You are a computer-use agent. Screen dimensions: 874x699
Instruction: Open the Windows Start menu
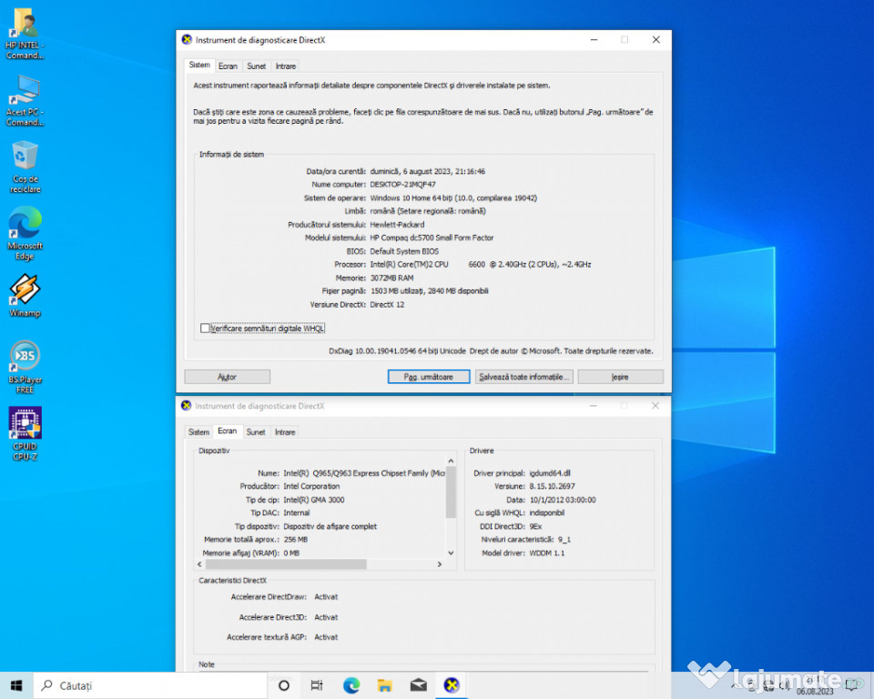pyautogui.click(x=16, y=685)
